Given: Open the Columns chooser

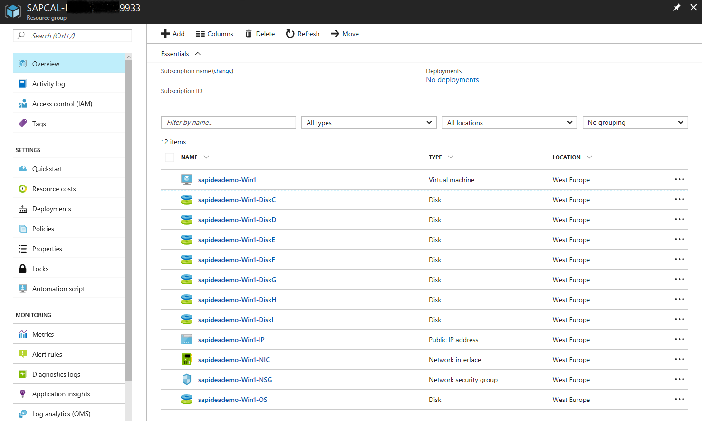Looking at the screenshot, I should click(214, 34).
